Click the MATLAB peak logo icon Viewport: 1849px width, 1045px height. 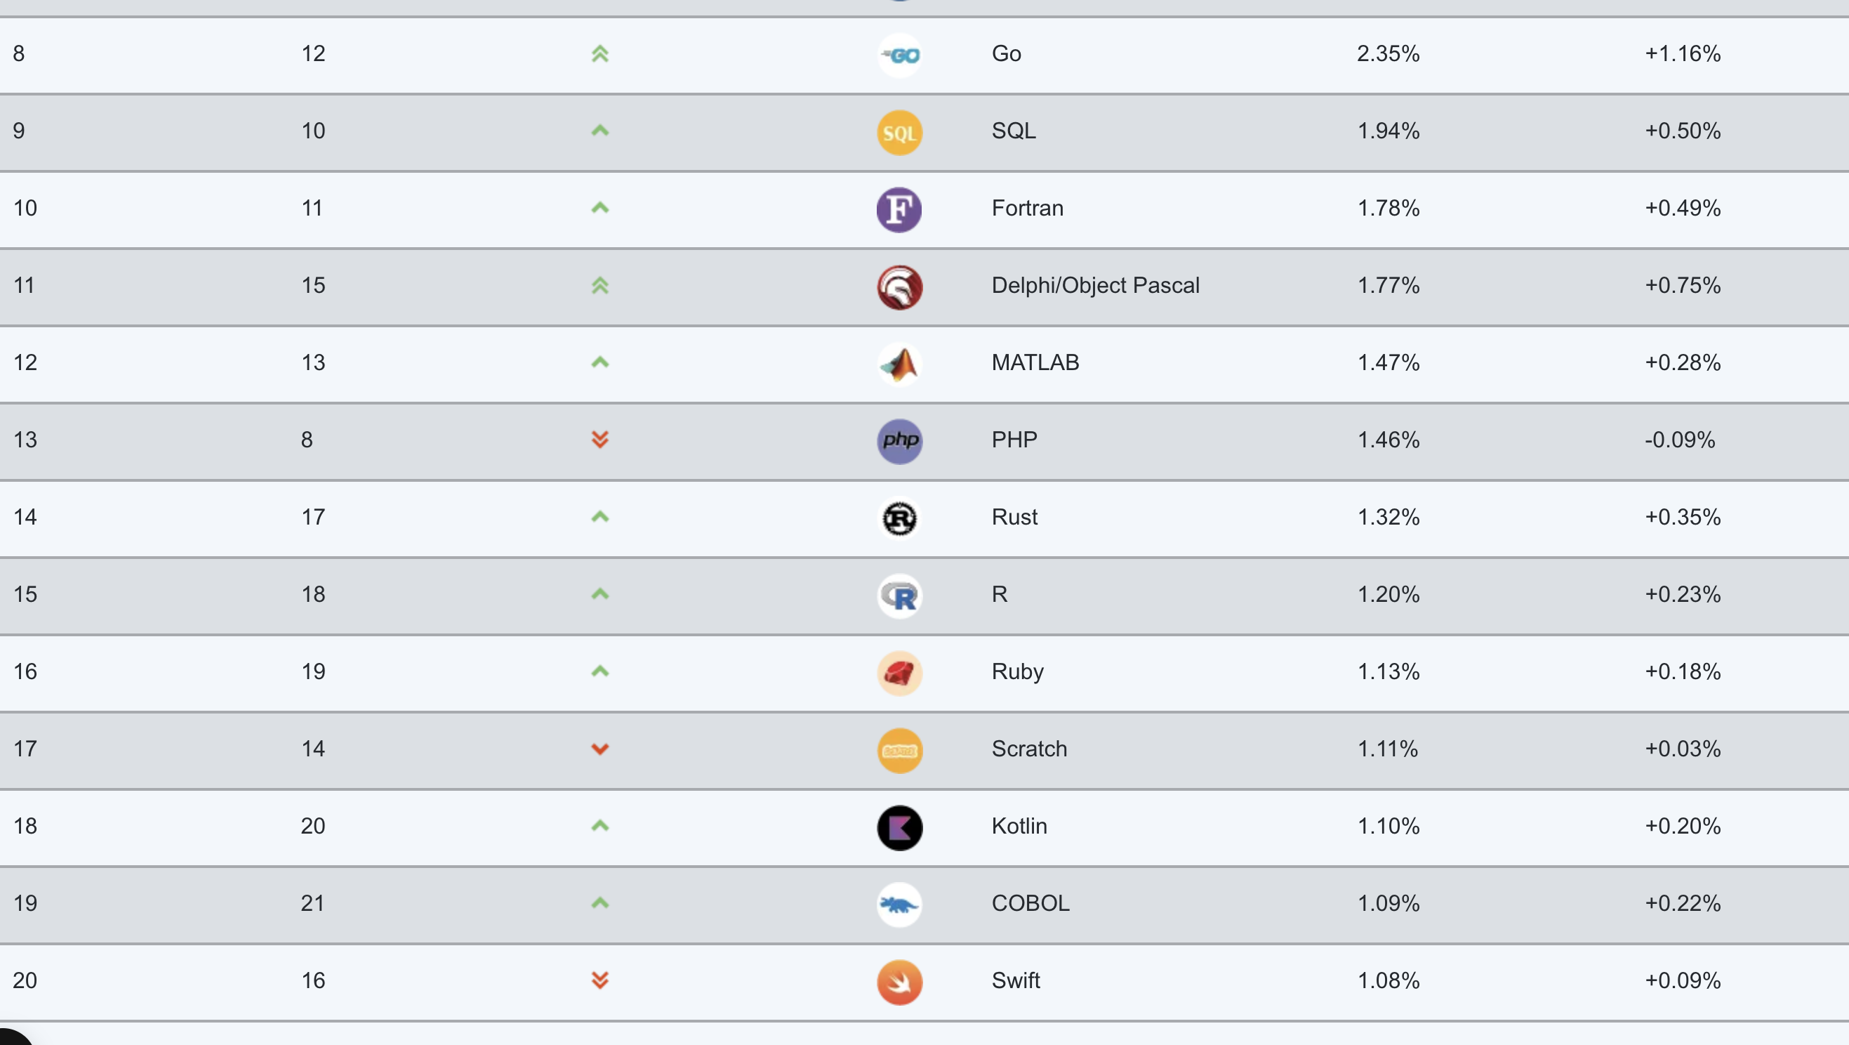[899, 364]
